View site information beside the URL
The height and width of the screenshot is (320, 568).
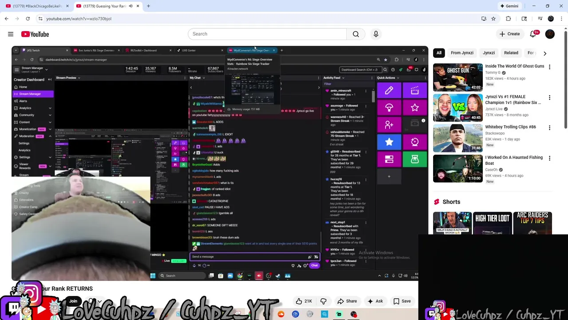(x=40, y=19)
